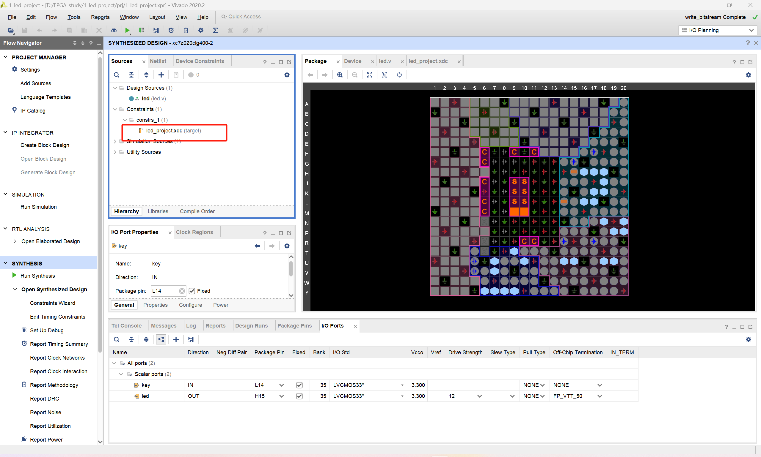Click Run Synthesis in Flow Navigator
Viewport: 761px width, 457px height.
click(37, 276)
